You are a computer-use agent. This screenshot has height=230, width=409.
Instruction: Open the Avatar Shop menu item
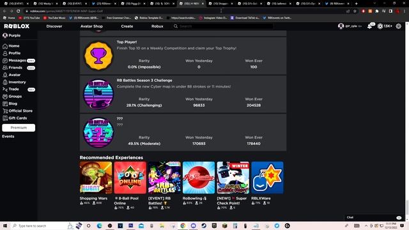click(x=91, y=26)
